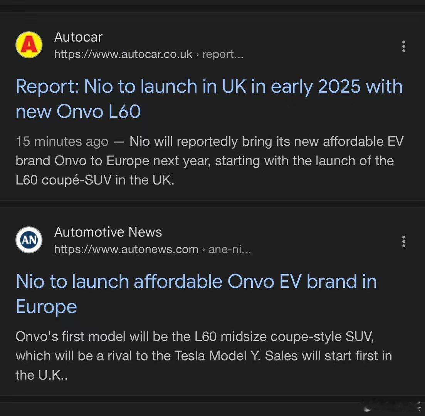Click the vertical dots beside the first headline
Image resolution: width=425 pixels, height=416 pixels.
403,46
